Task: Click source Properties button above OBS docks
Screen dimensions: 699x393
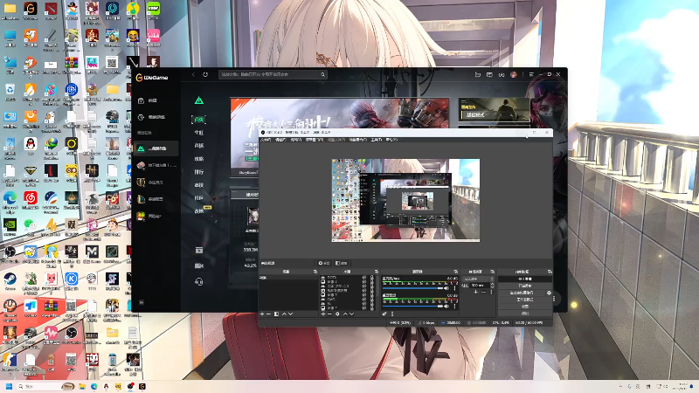Action: [324, 263]
